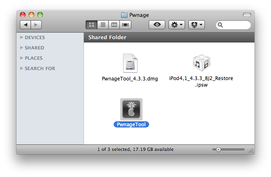Viewport: 271px width, 177px height.
Task: Open the Action gear menu
Action: [177, 25]
